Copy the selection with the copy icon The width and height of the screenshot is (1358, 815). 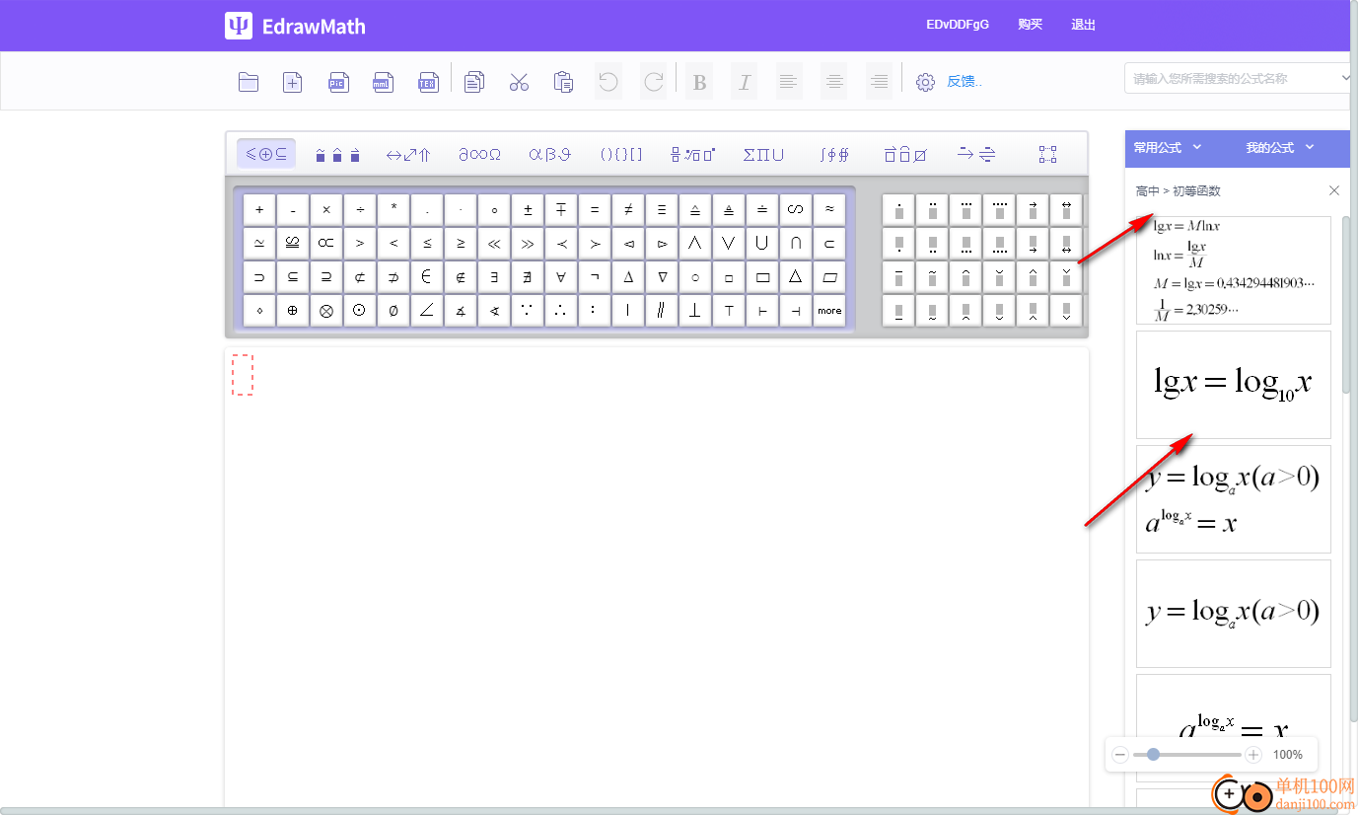pyautogui.click(x=474, y=82)
